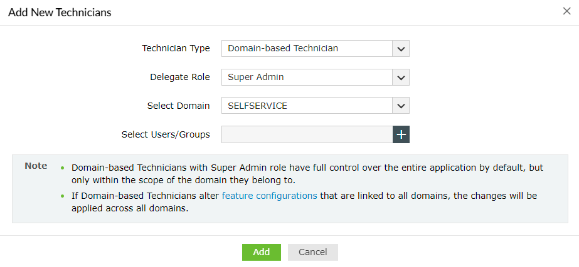Click the Add New Technicians dialog title
The image size is (579, 267).
(60, 12)
